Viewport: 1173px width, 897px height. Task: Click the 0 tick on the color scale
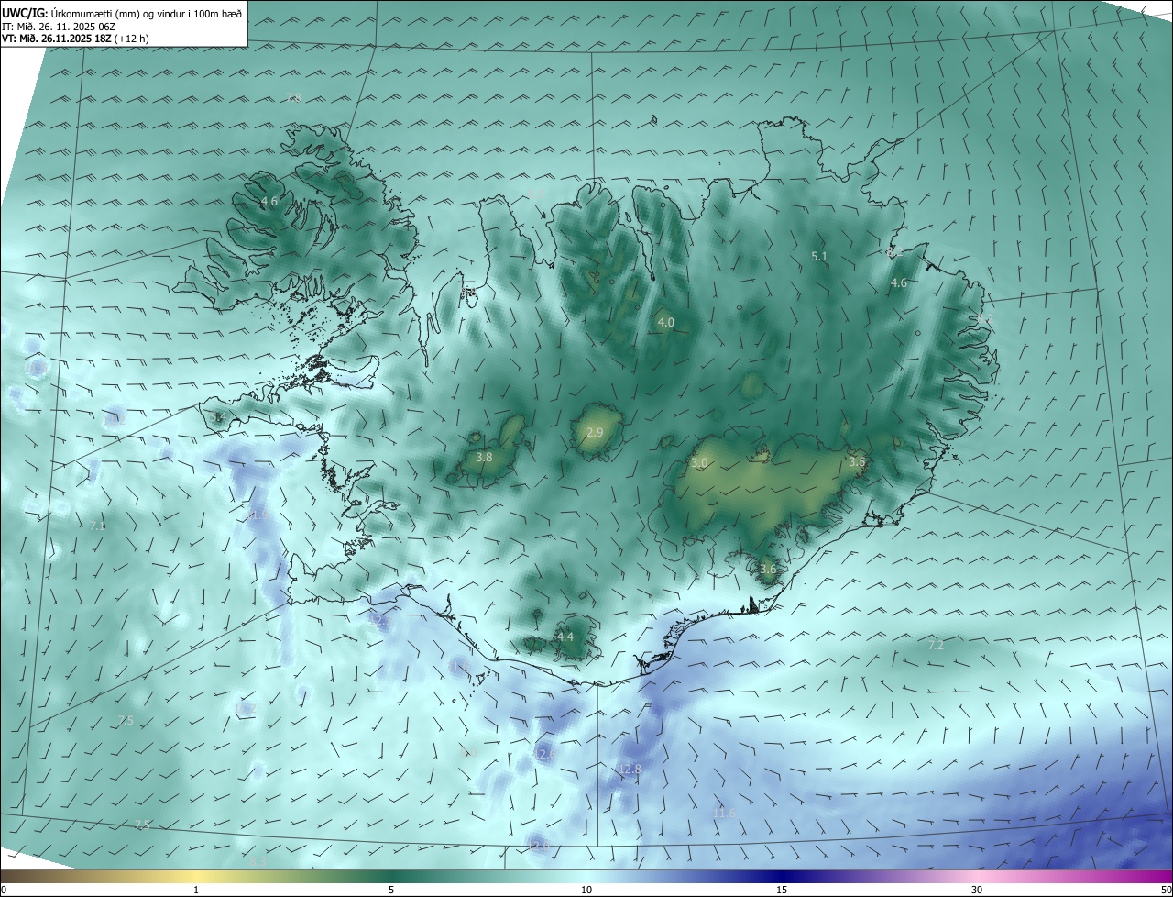(x=4, y=890)
